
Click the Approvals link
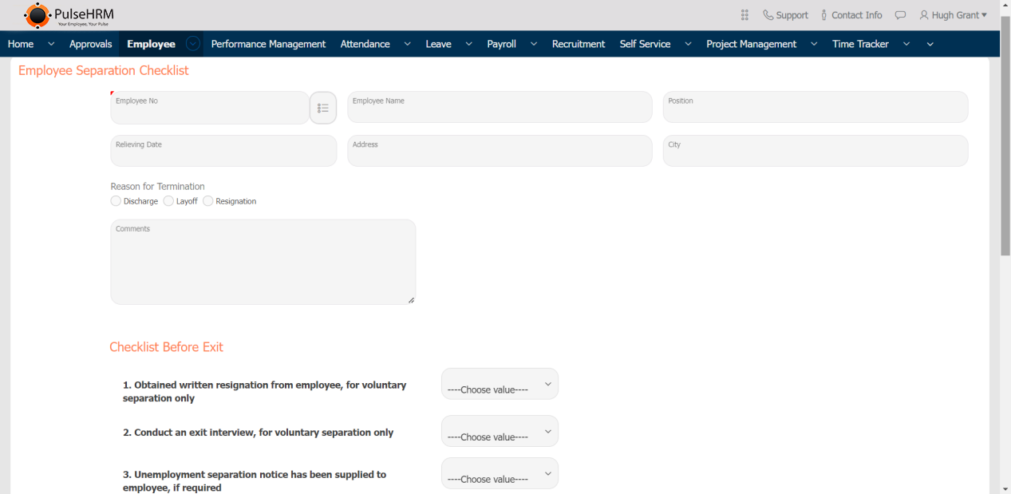[x=90, y=44]
